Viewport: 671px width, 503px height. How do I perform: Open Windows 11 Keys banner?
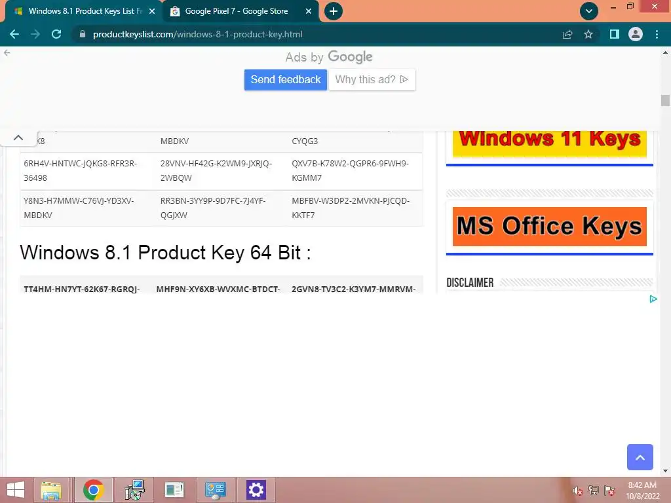550,143
